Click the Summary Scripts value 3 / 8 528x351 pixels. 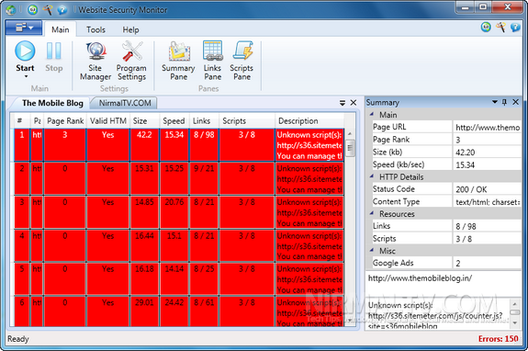488,239
